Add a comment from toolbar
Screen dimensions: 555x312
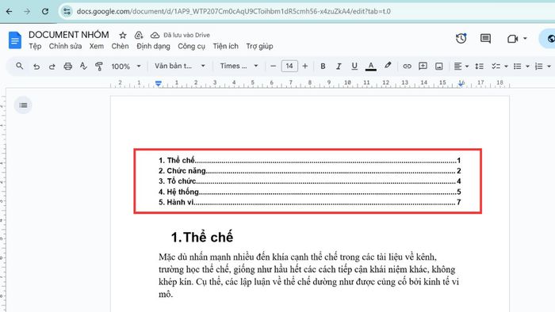(423, 66)
